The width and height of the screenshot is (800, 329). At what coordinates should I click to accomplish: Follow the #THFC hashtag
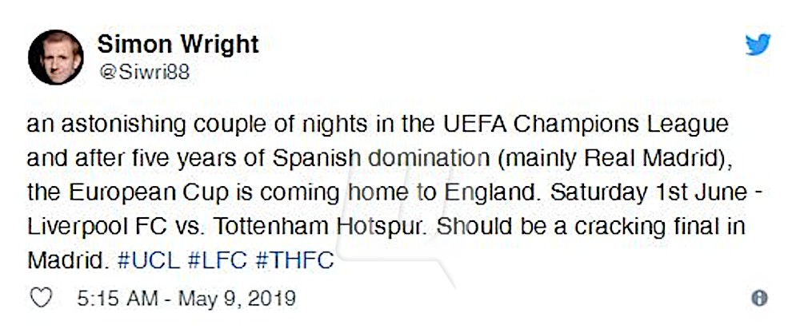pos(294,261)
